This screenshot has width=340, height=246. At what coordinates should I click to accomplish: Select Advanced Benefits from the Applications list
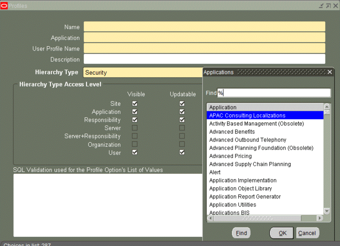232,132
